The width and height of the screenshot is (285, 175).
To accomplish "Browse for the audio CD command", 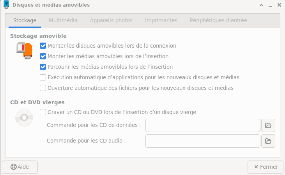I will point(268,141).
